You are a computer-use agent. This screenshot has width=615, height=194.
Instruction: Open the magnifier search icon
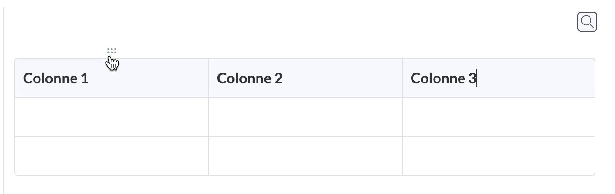point(587,22)
